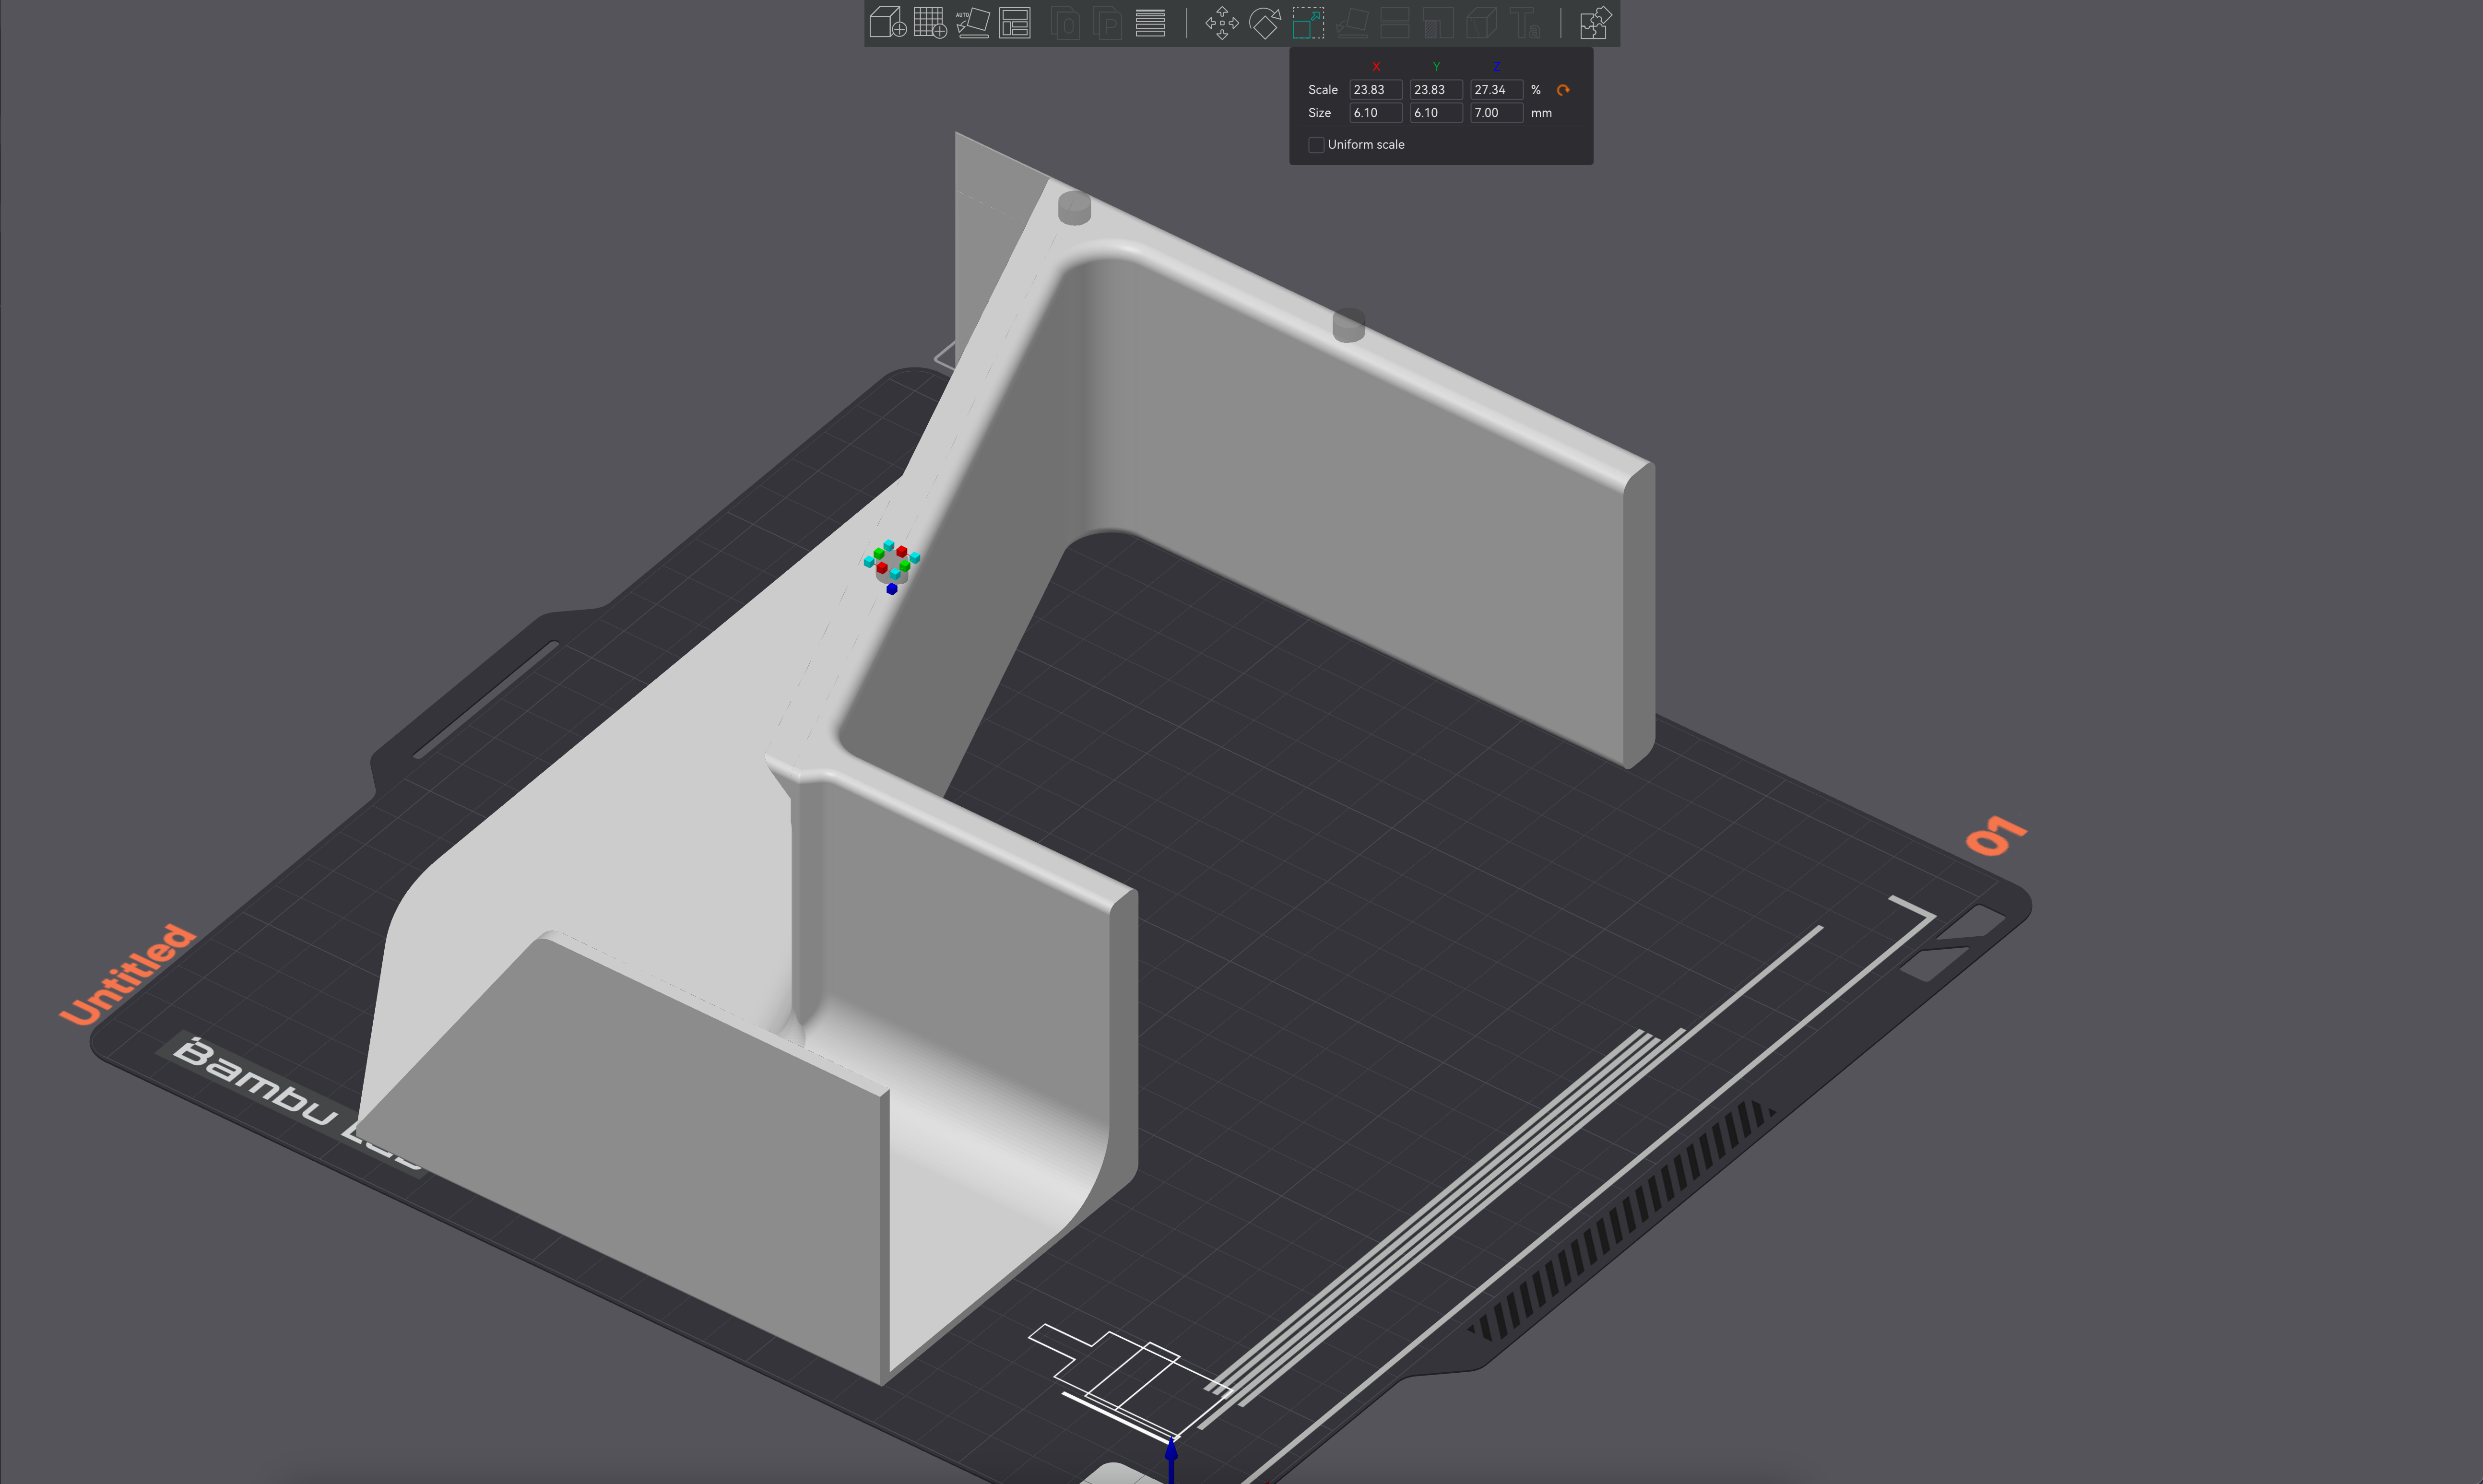Toggle the Scale tool
Image resolution: width=2483 pixels, height=1484 pixels.
coord(1308,22)
